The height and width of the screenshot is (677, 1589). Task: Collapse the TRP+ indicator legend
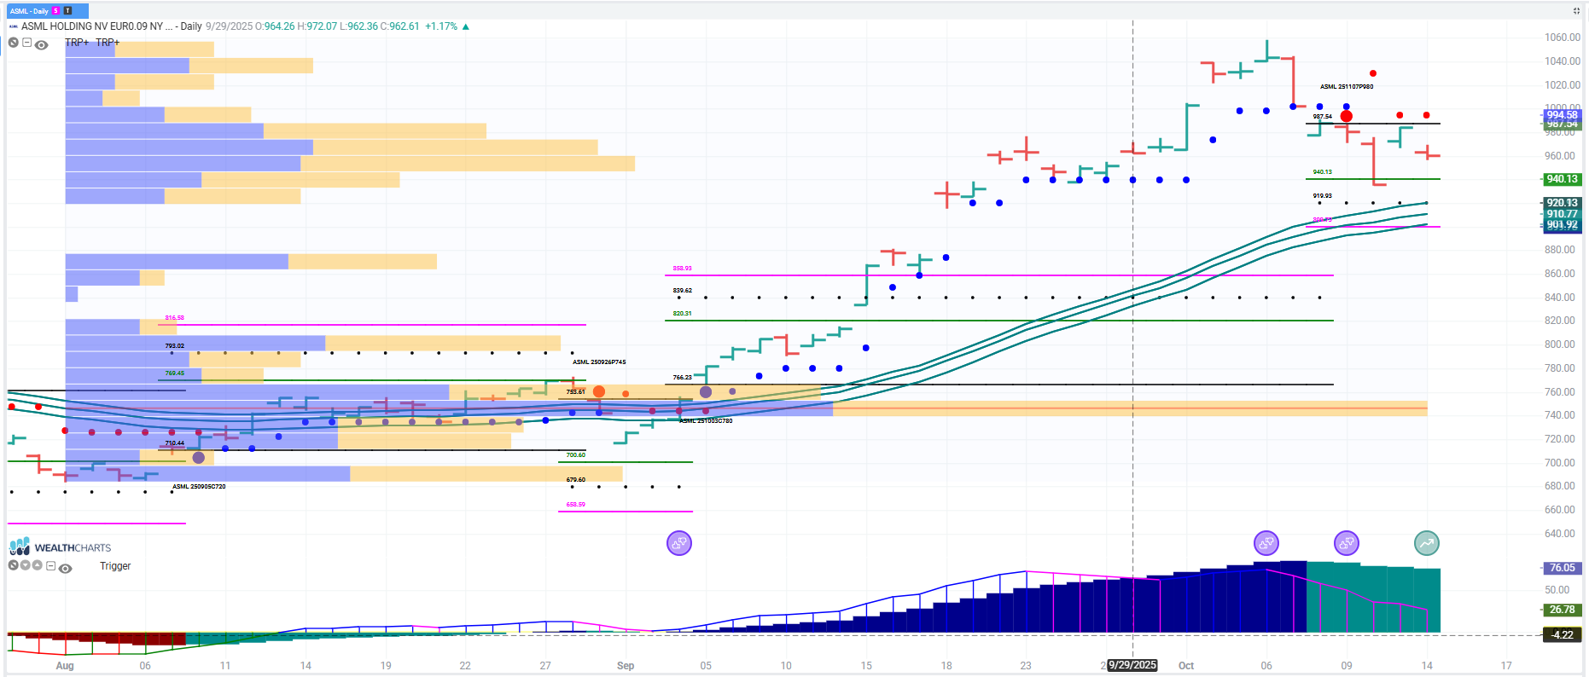[x=27, y=43]
